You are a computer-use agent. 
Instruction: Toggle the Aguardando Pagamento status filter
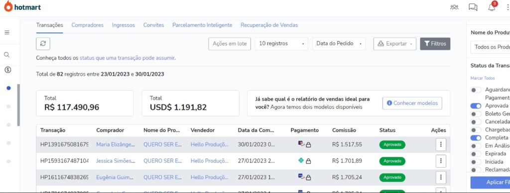[476, 90]
